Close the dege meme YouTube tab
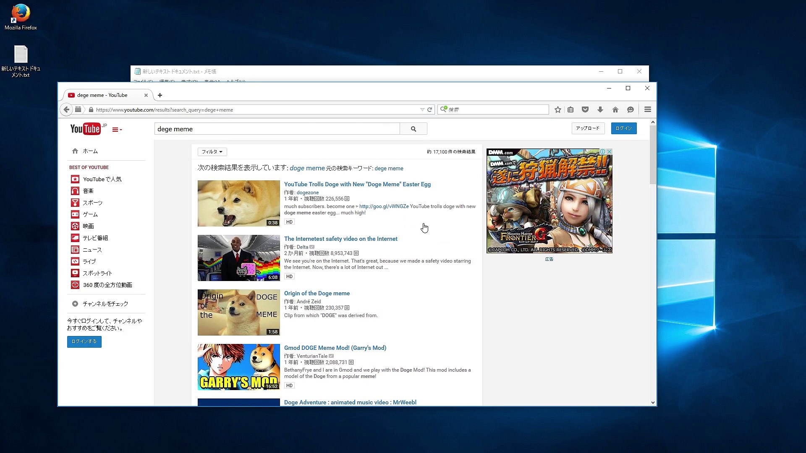 pyautogui.click(x=146, y=95)
